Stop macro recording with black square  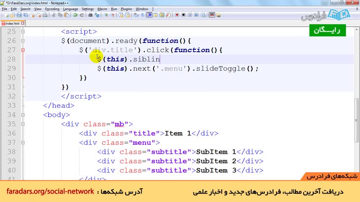183,15
